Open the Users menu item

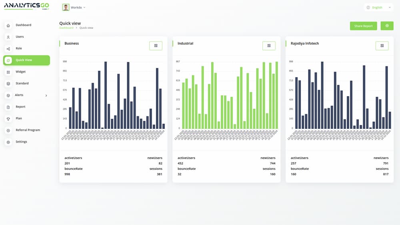26,37
